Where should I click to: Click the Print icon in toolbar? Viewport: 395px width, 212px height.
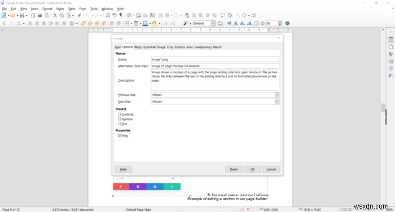40,15
